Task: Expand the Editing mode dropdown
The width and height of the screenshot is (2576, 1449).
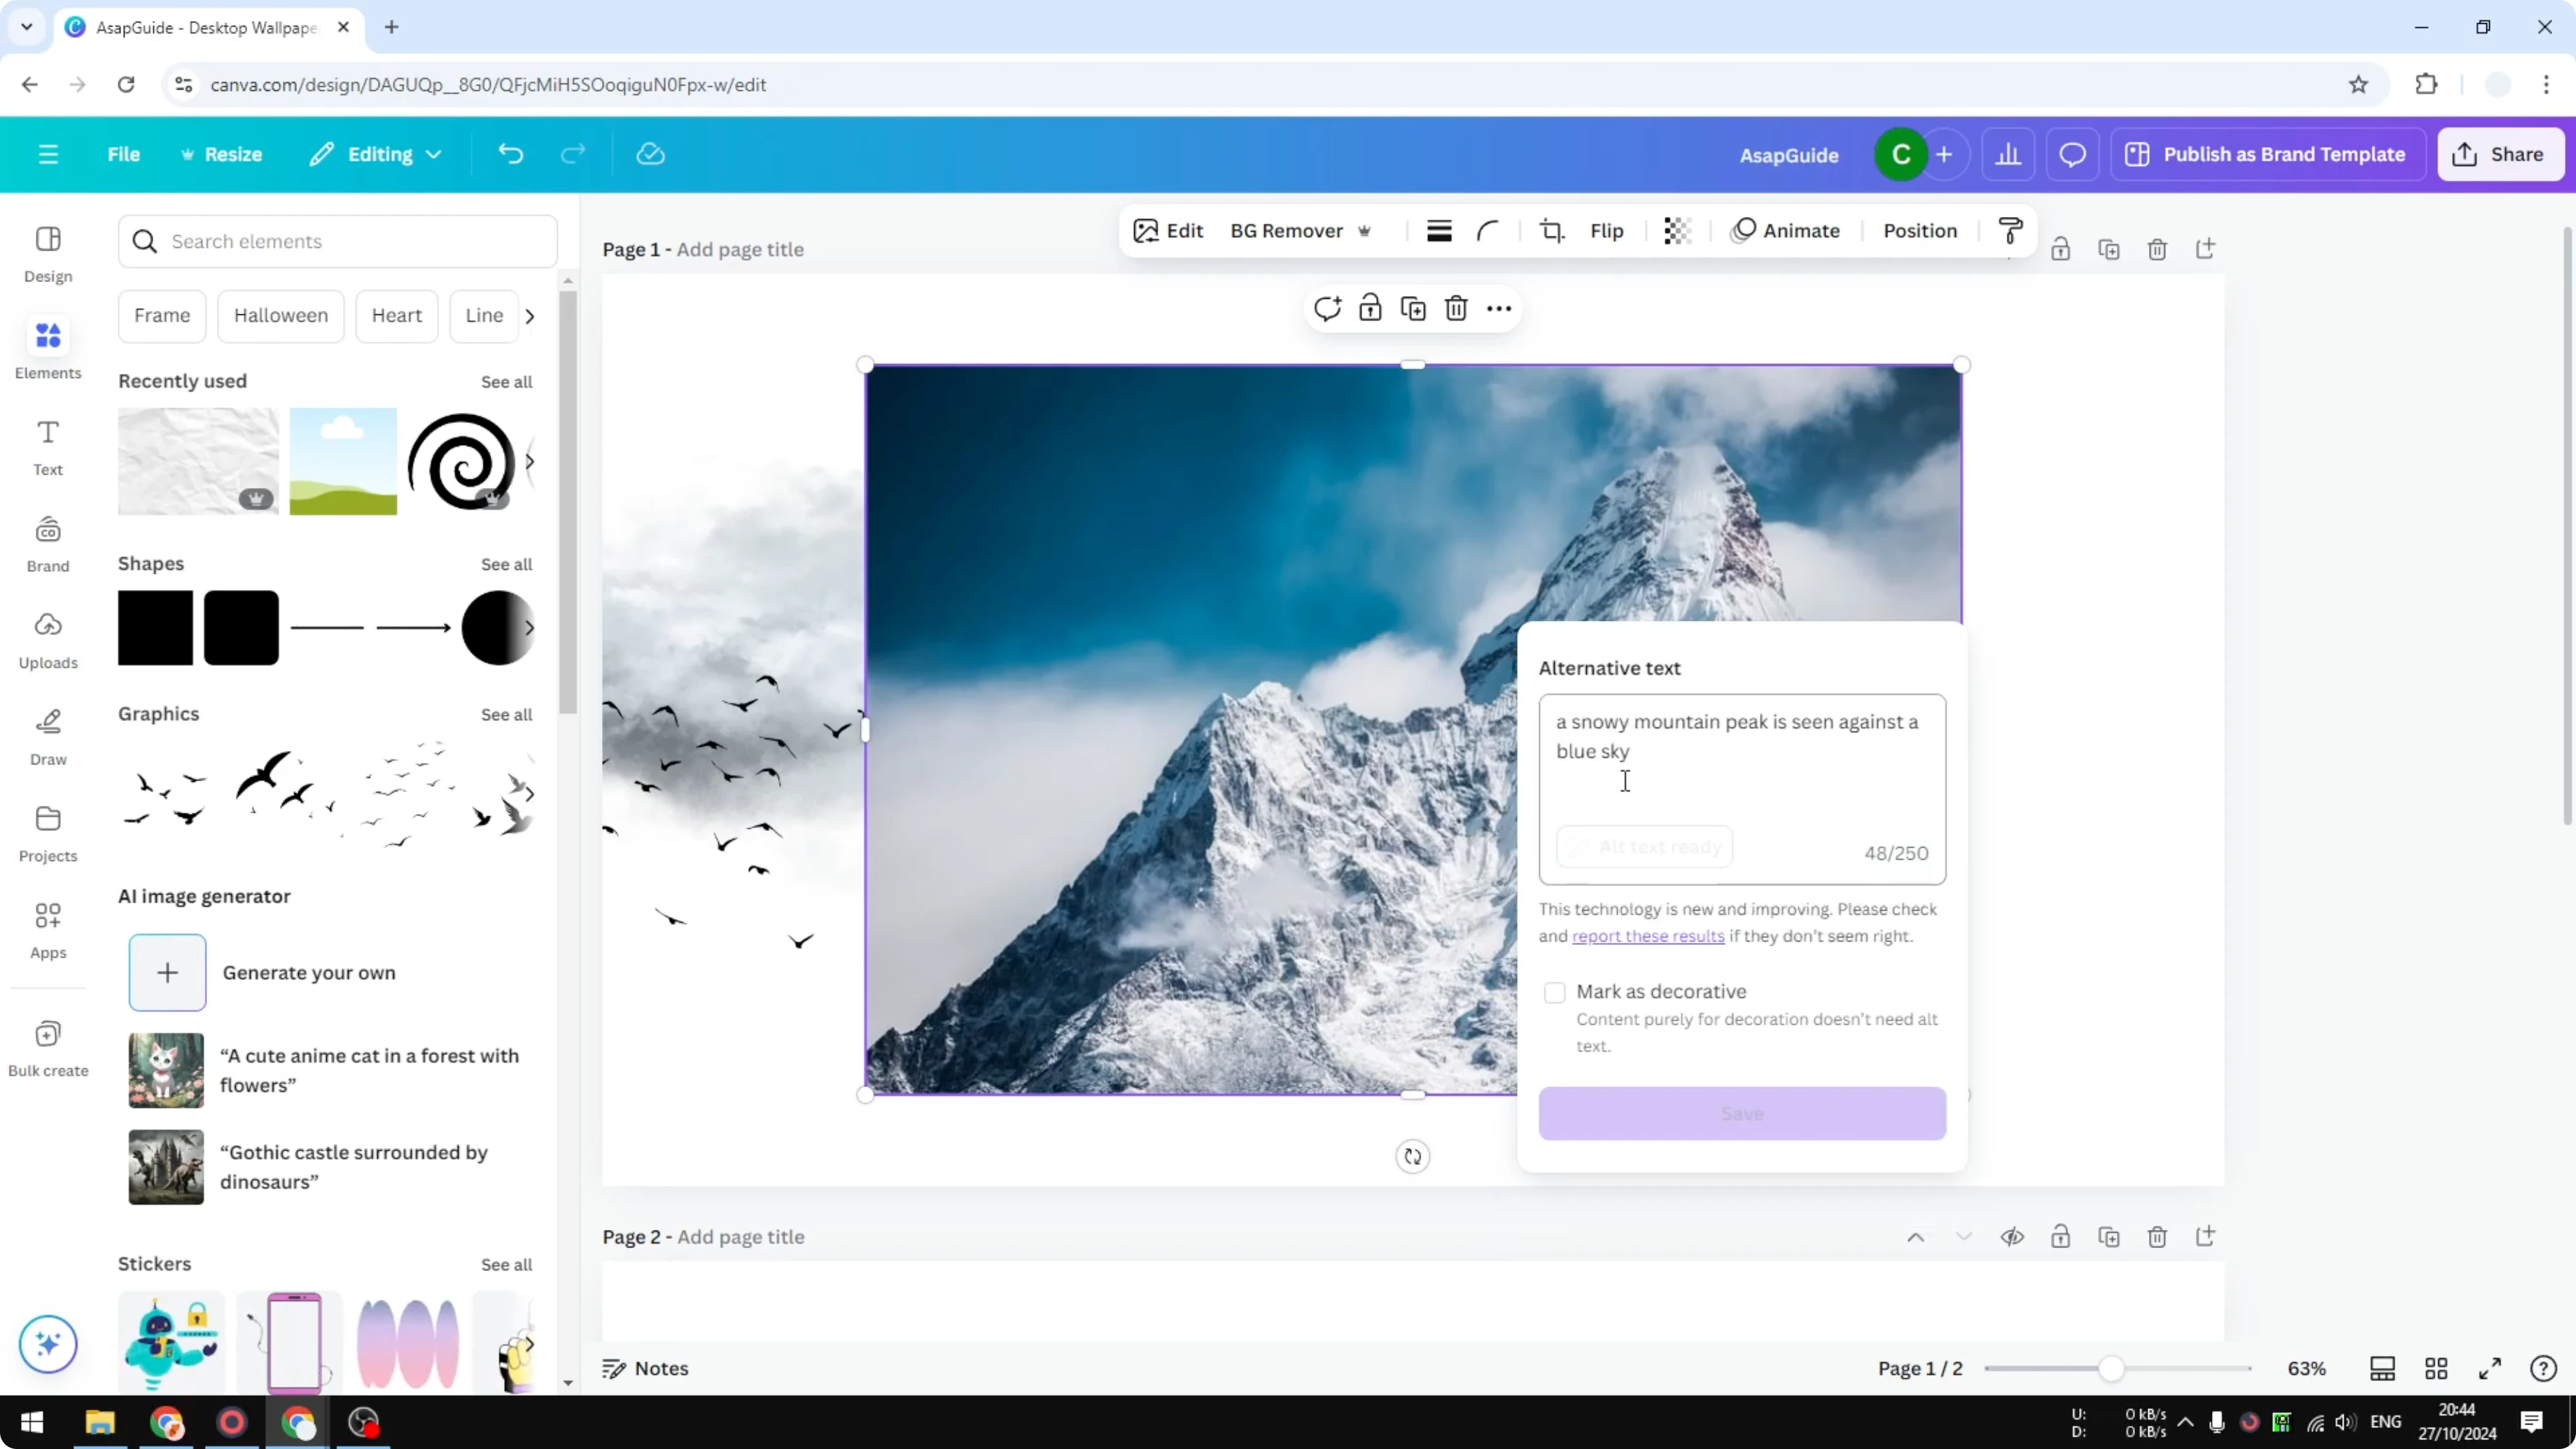Action: tap(376, 154)
